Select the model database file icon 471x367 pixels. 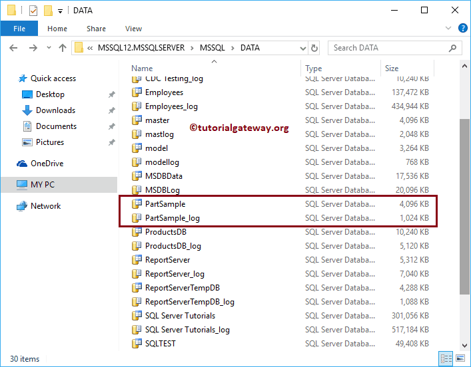pyautogui.click(x=137, y=148)
